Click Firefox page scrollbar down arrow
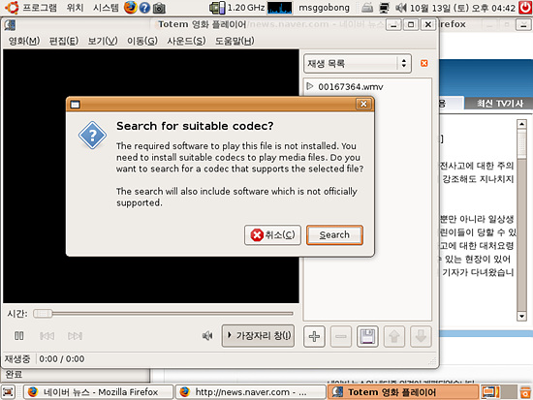 [521, 316]
